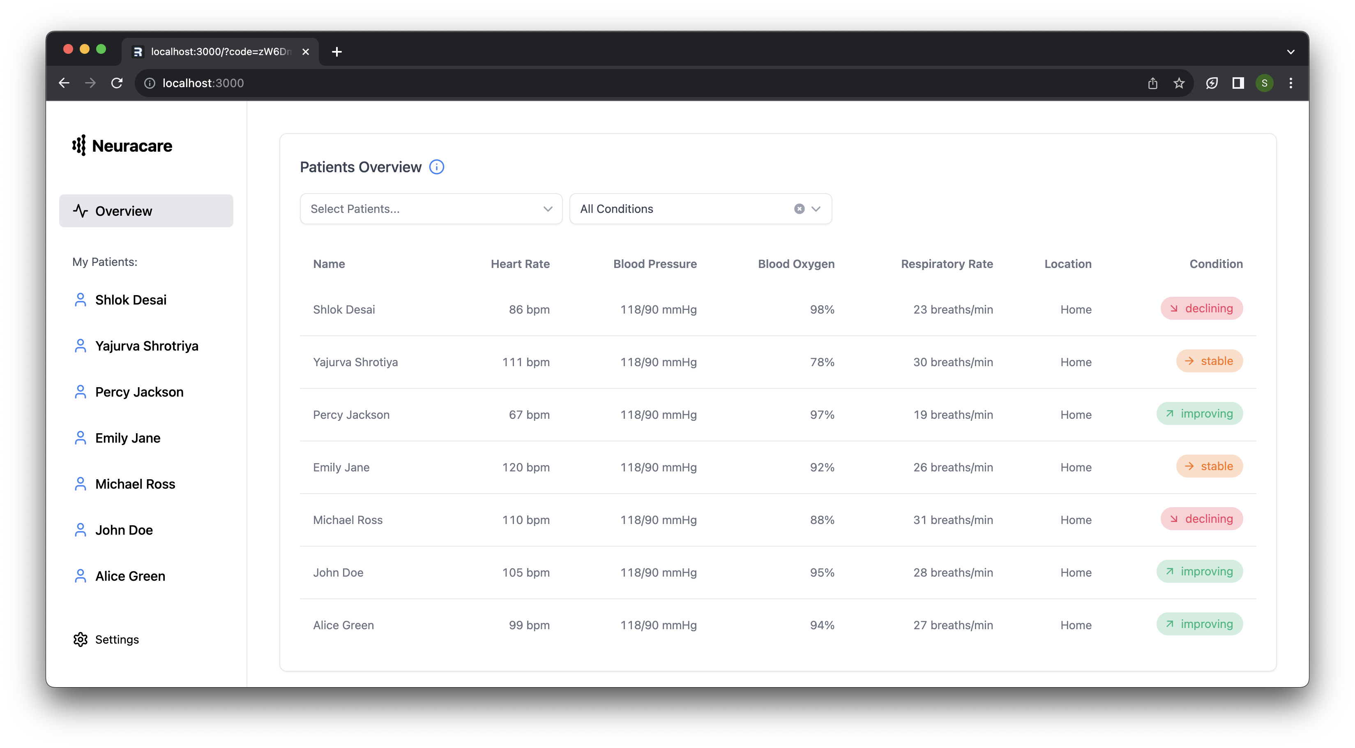Expand the tab search chevron in the title bar
This screenshot has width=1355, height=748.
1290,51
